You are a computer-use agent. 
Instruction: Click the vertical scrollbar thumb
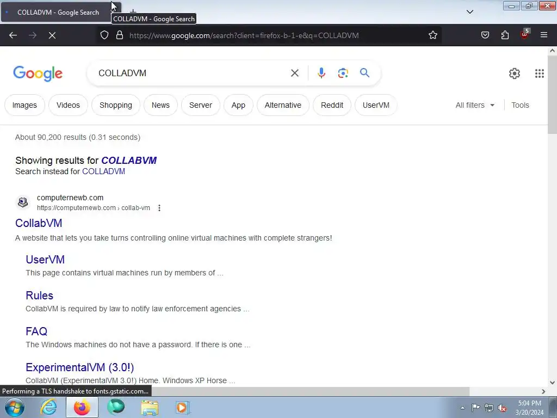[x=553, y=95]
